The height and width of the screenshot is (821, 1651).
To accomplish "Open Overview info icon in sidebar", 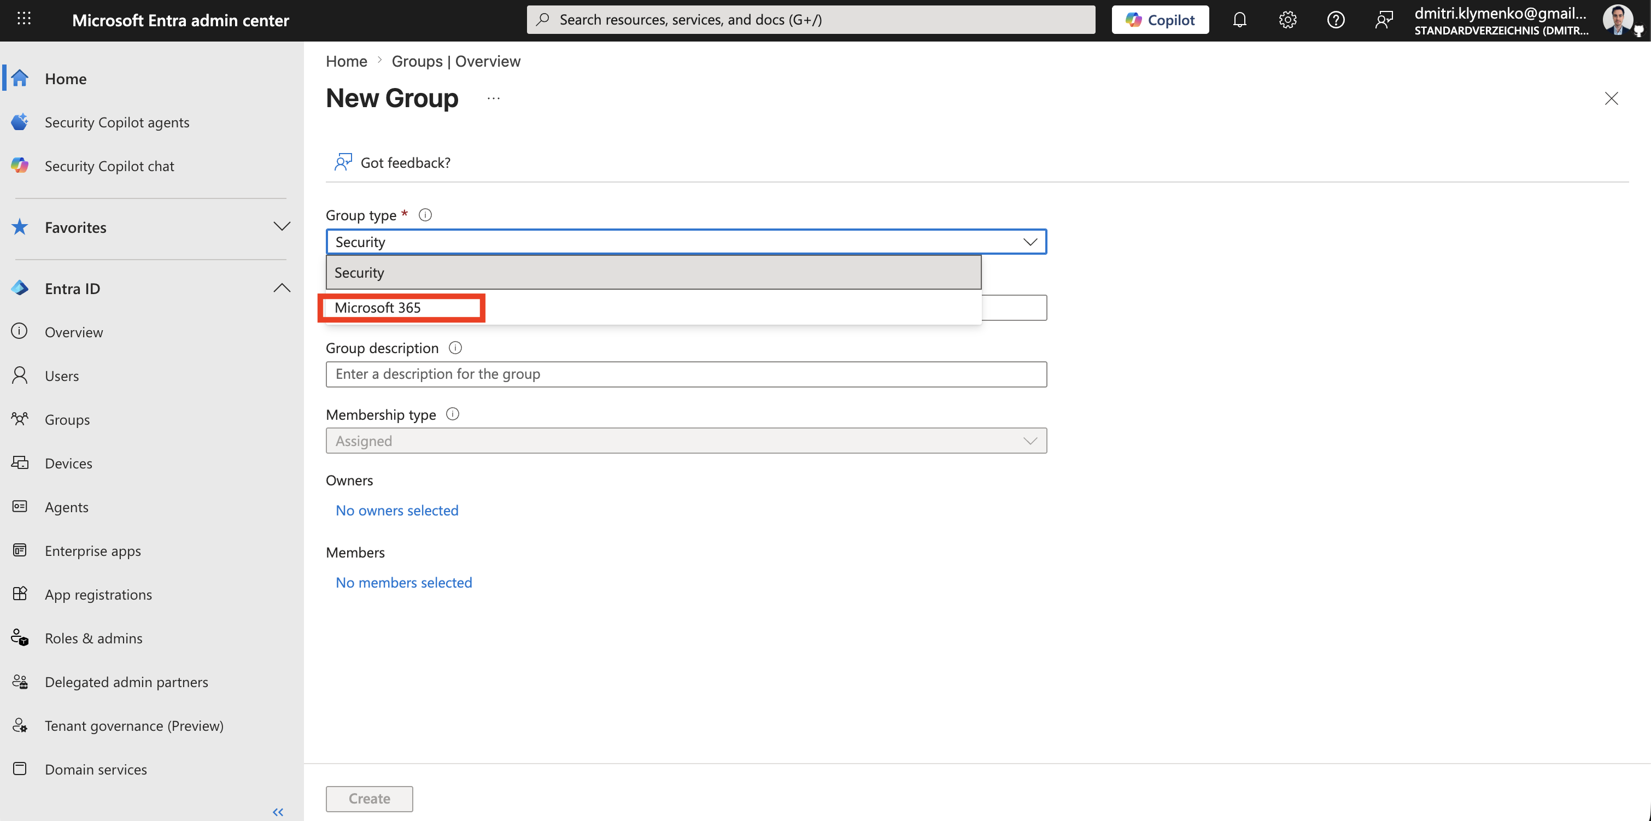I will [x=20, y=331].
